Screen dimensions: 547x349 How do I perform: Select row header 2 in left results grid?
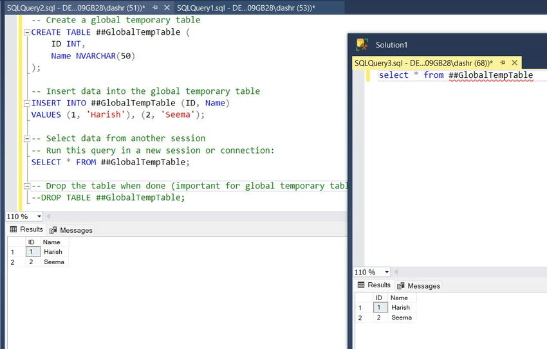click(16, 262)
